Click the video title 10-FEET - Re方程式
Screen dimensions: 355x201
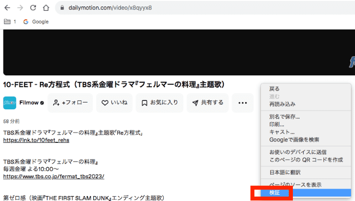pos(114,85)
